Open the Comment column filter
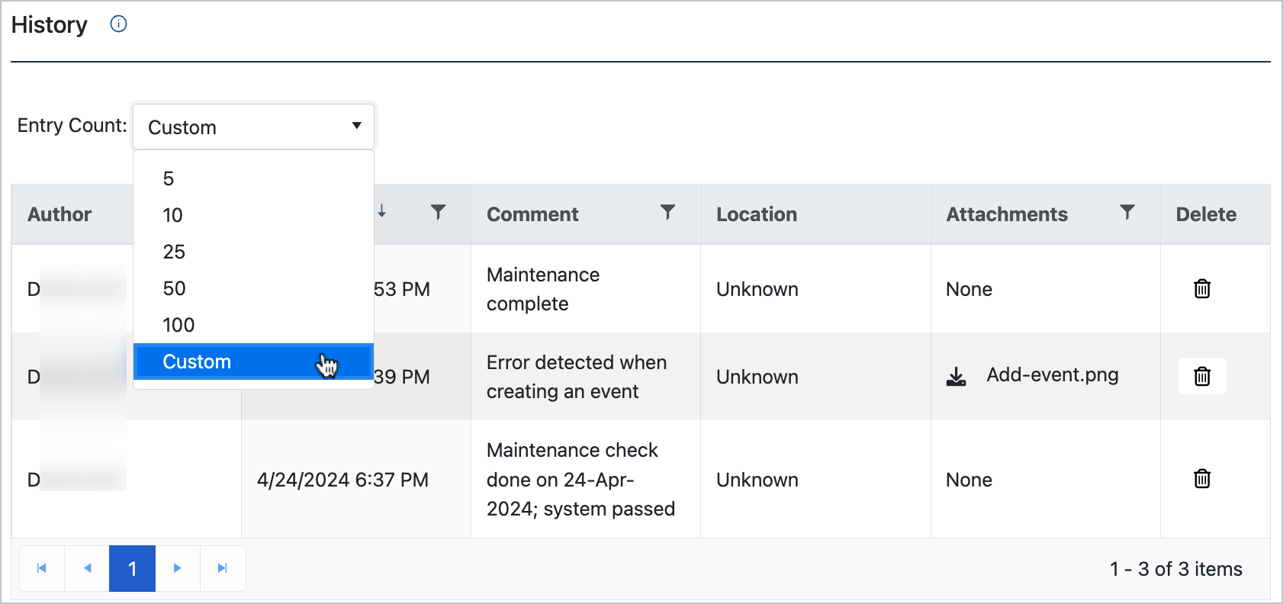This screenshot has width=1283, height=604. click(667, 212)
